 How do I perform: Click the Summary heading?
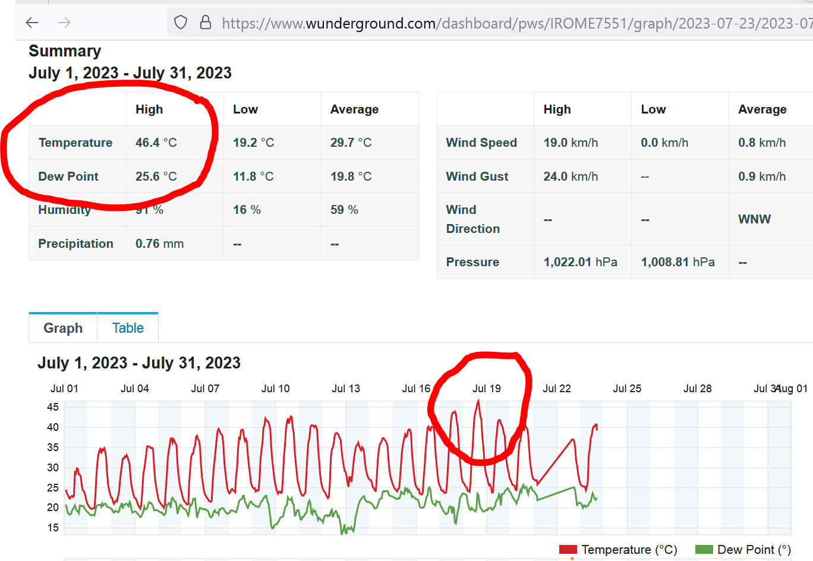(x=65, y=51)
